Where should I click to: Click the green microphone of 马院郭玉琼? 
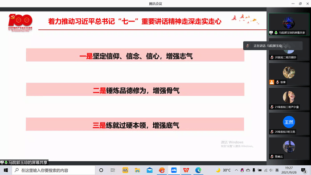(x=276, y=33)
